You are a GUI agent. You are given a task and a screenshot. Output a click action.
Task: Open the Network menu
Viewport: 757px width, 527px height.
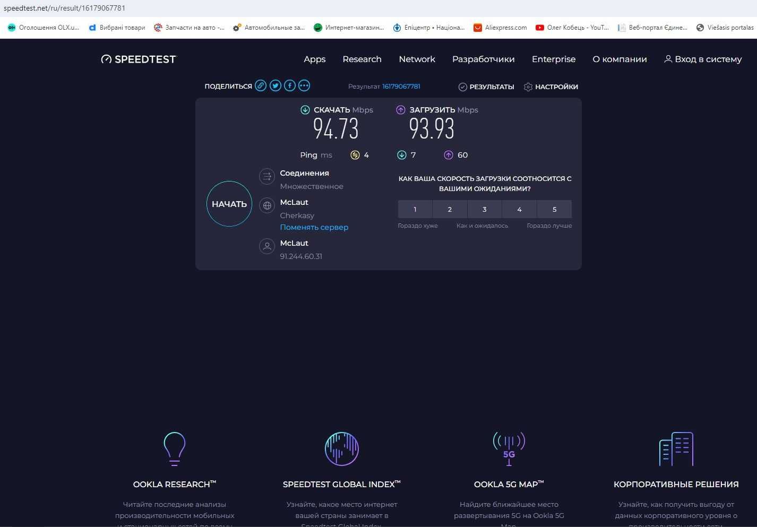pos(417,59)
